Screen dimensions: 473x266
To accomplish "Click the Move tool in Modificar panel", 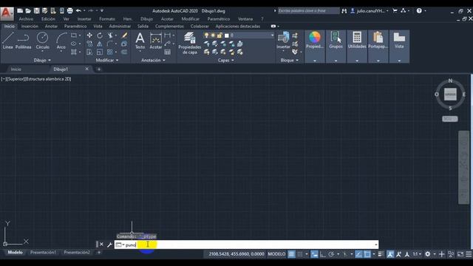I will pyautogui.click(x=89, y=35).
